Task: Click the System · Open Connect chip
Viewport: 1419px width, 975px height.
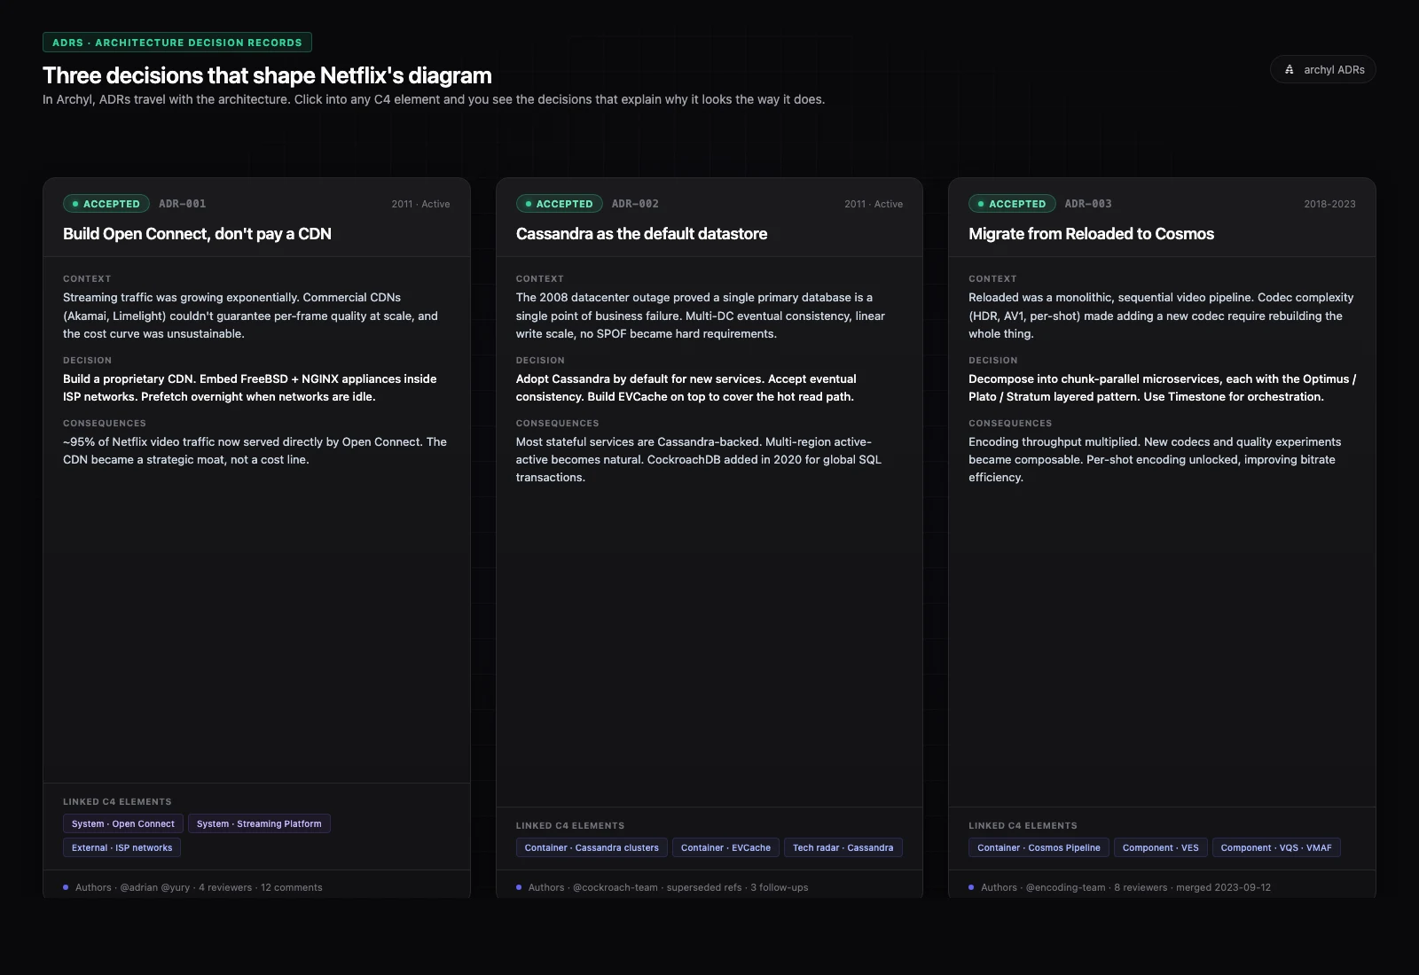Action: coord(123,823)
